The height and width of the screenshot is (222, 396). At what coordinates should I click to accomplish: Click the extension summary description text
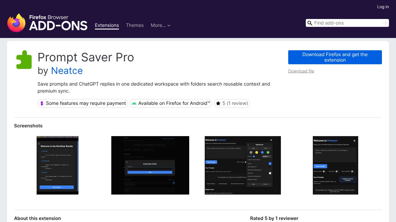pos(154,87)
